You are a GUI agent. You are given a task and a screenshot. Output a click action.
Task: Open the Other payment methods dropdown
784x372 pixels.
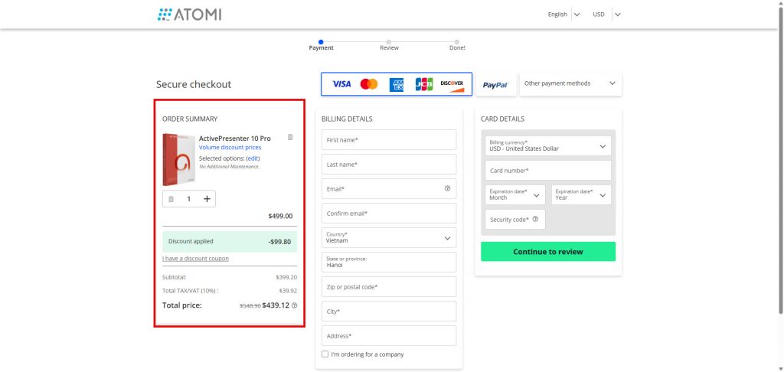pyautogui.click(x=570, y=83)
